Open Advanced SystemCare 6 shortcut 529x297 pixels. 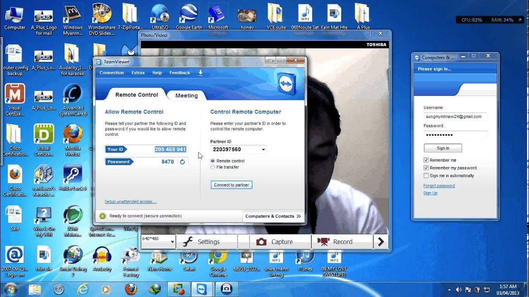73,100
